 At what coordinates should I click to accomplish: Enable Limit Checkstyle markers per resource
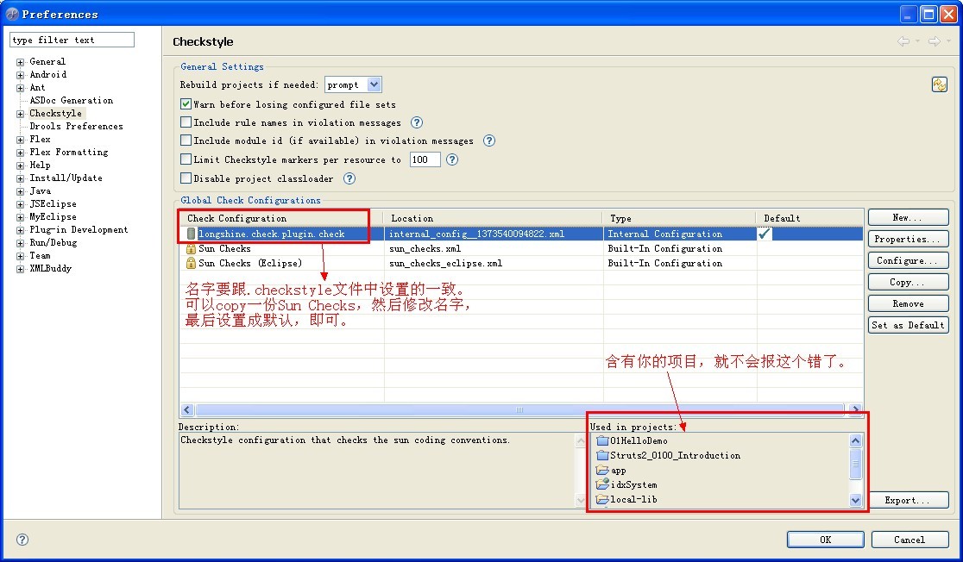point(186,159)
